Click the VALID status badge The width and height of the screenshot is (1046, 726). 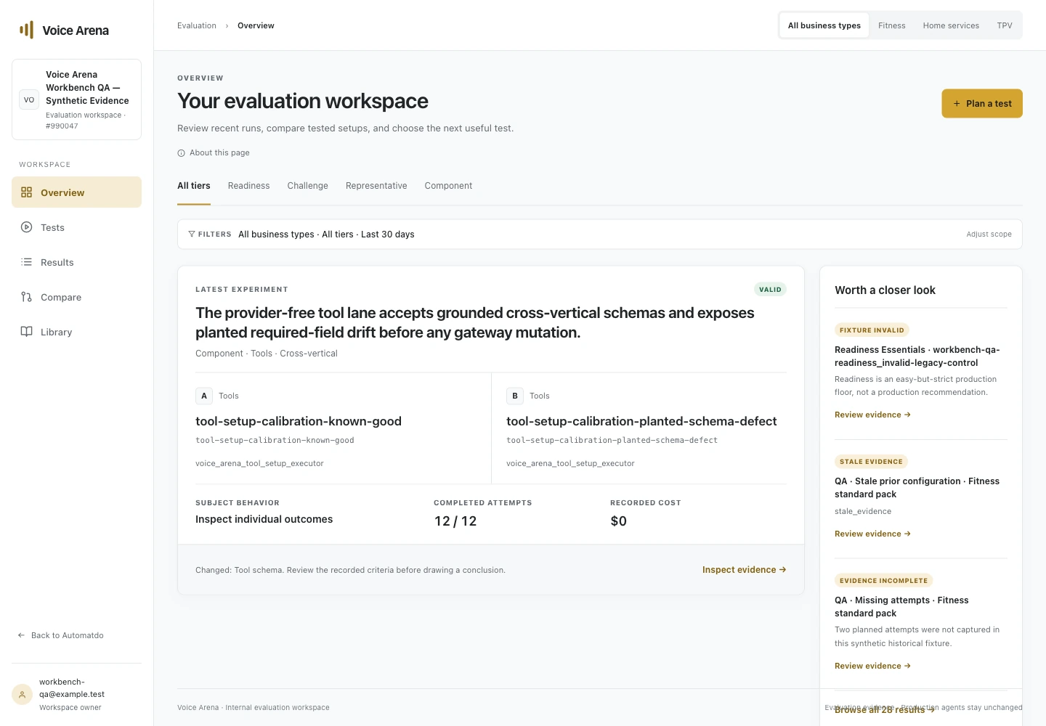click(770, 290)
